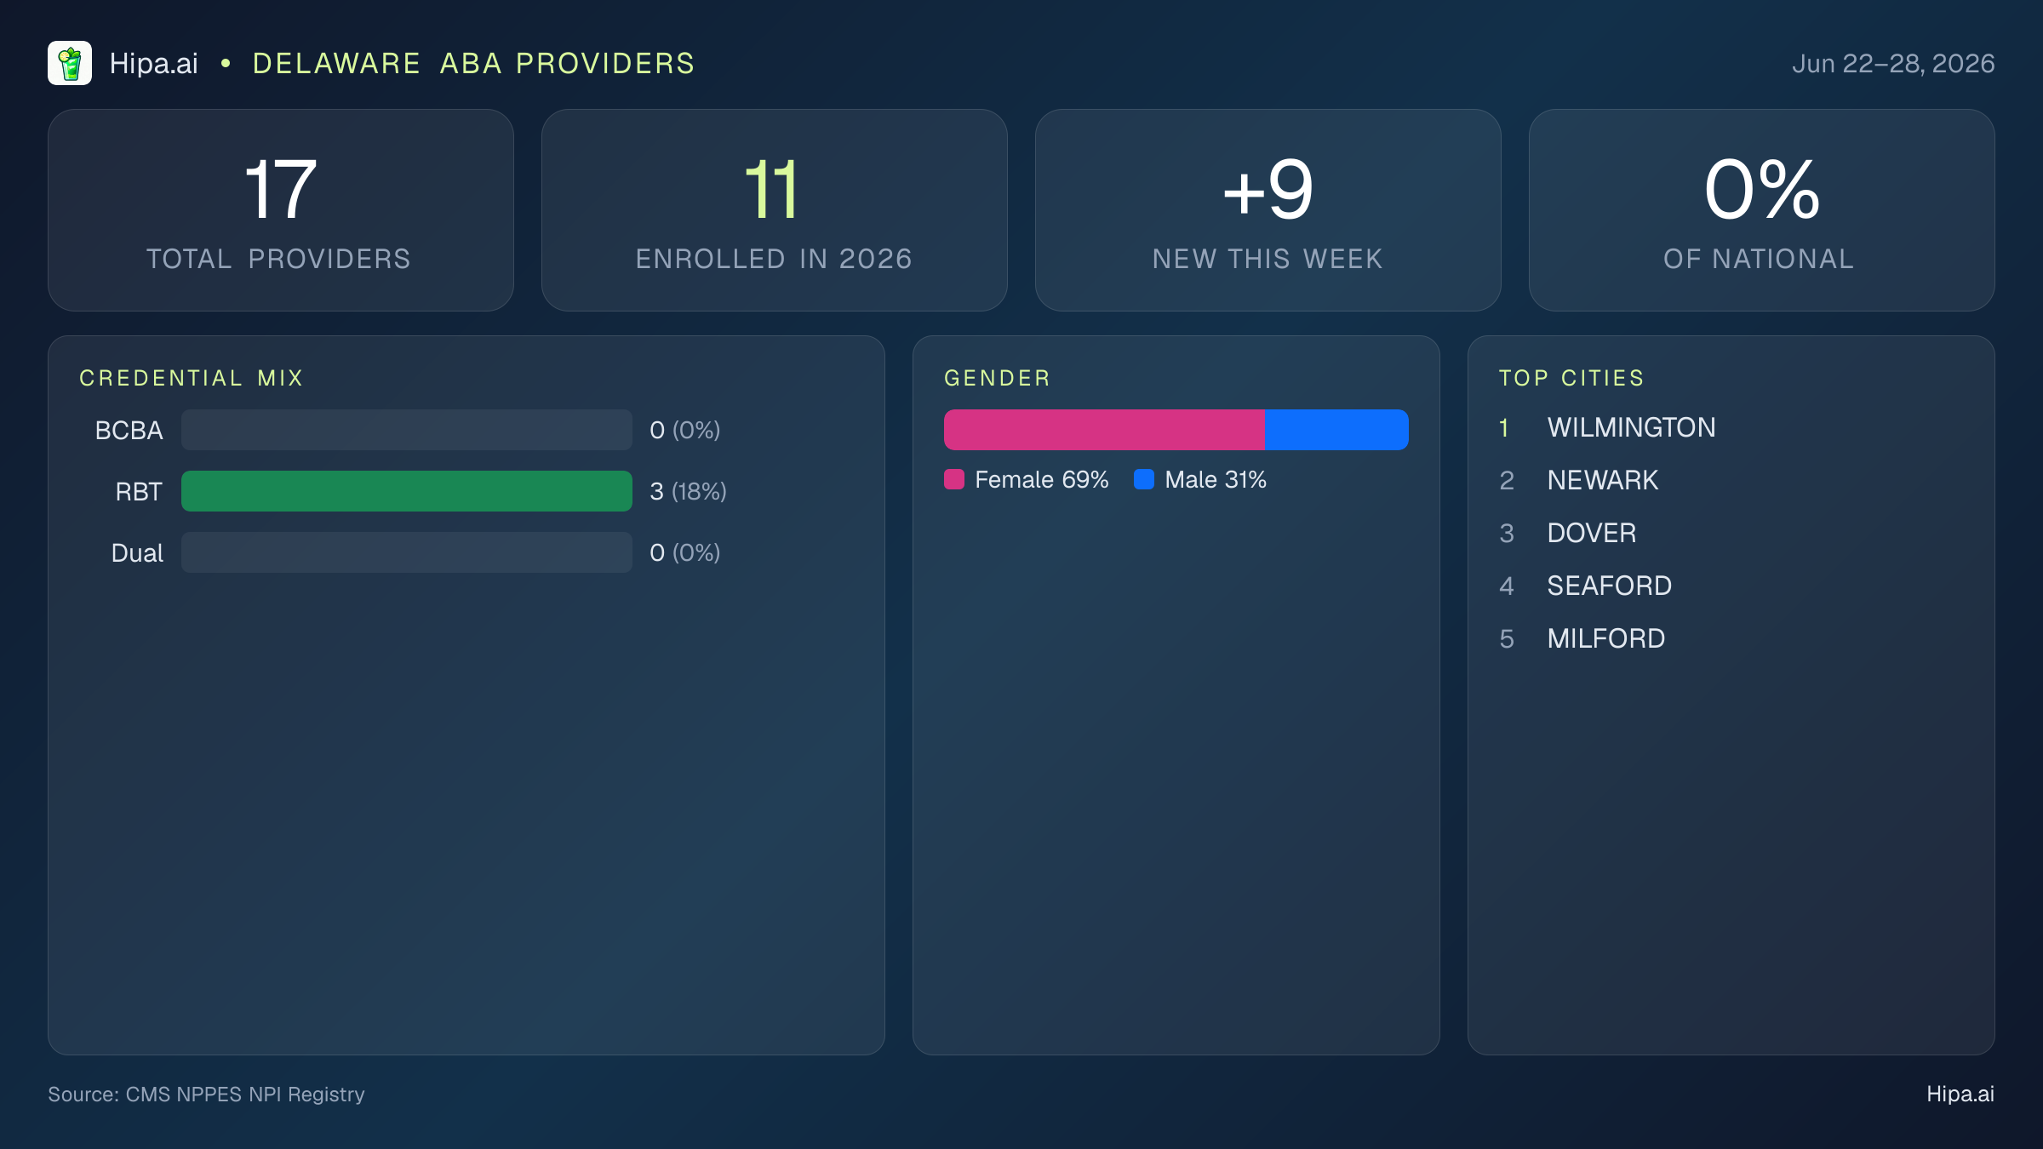
Task: Click the Of National percentage card
Action: pos(1762,210)
